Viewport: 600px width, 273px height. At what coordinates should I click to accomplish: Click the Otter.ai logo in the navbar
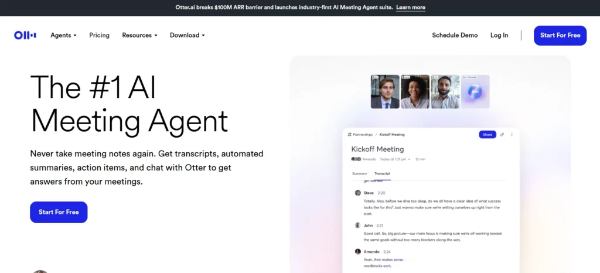[x=25, y=35]
